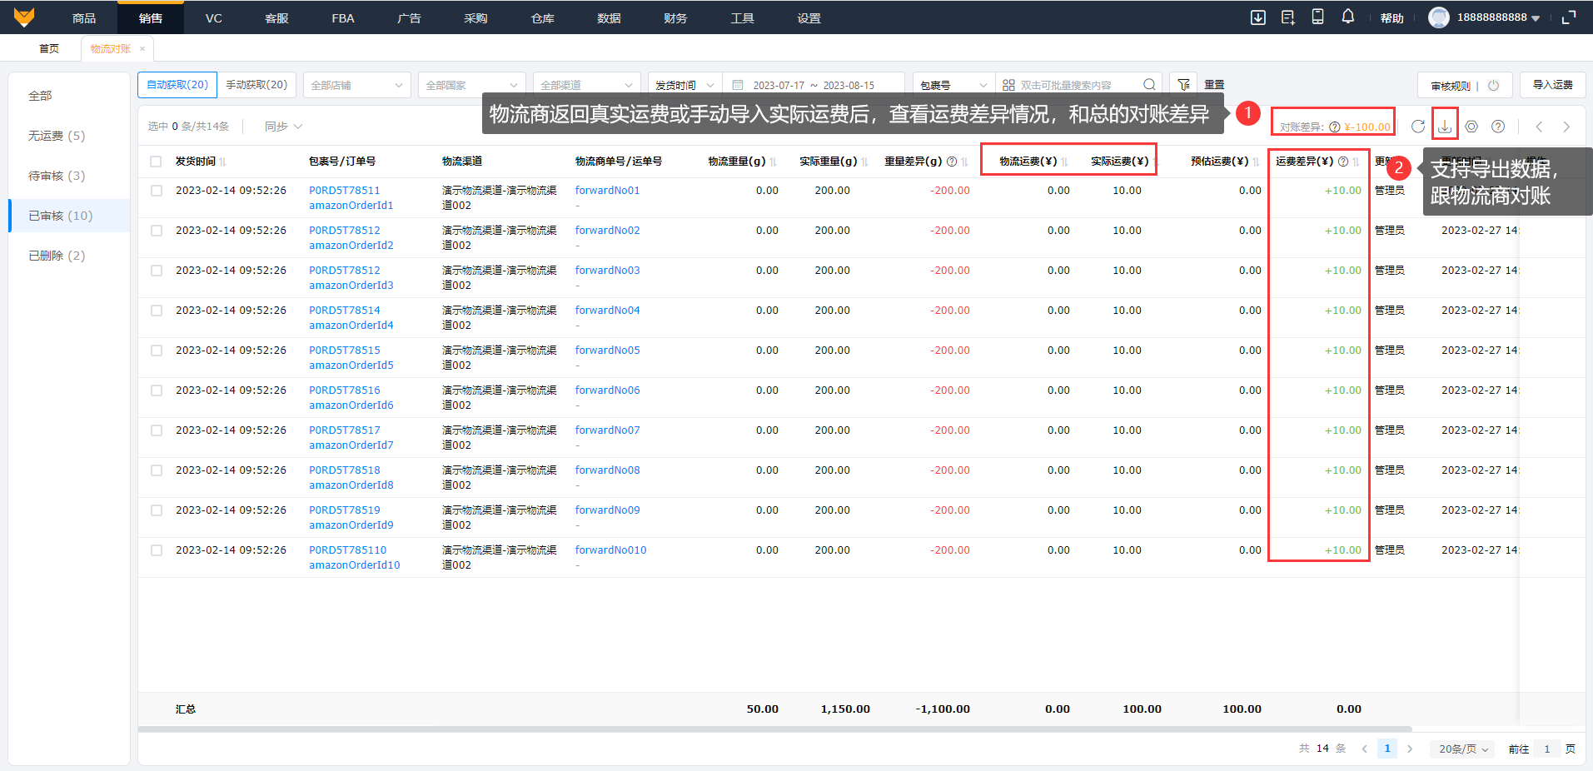Open column settings hexagon icon
The height and width of the screenshot is (771, 1593).
click(1471, 127)
